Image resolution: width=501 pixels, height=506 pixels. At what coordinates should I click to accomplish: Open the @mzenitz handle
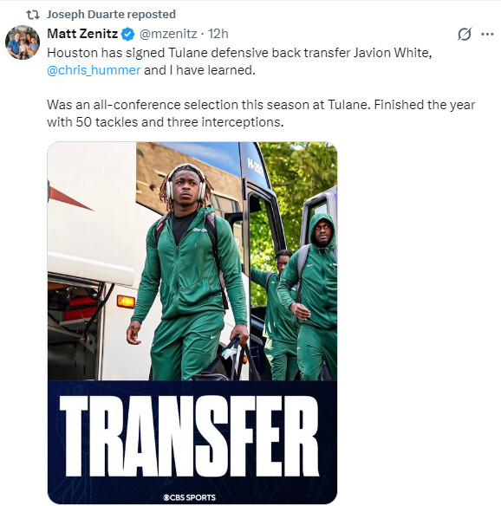(168, 34)
